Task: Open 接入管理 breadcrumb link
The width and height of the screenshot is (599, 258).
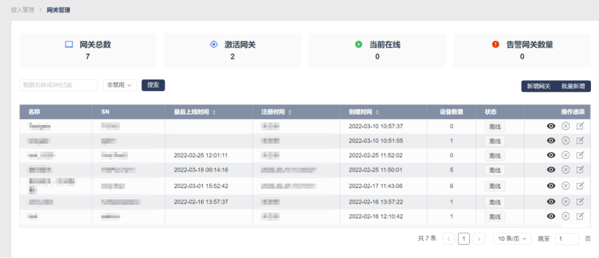Action: pyautogui.click(x=23, y=10)
